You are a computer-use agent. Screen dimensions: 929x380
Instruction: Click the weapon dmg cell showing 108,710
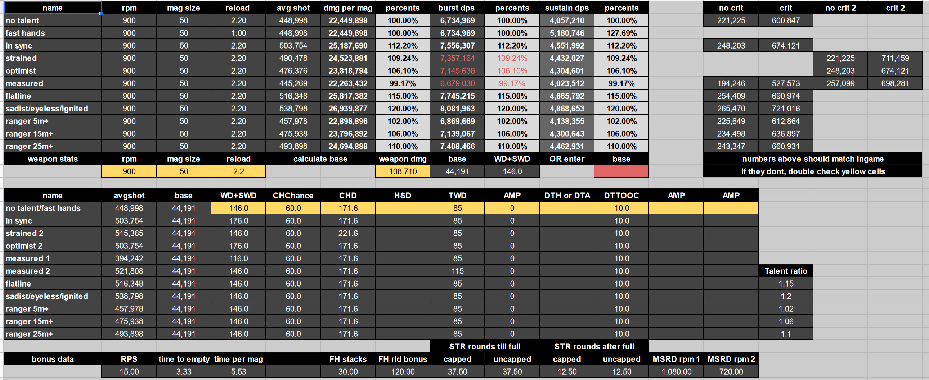[x=403, y=171]
